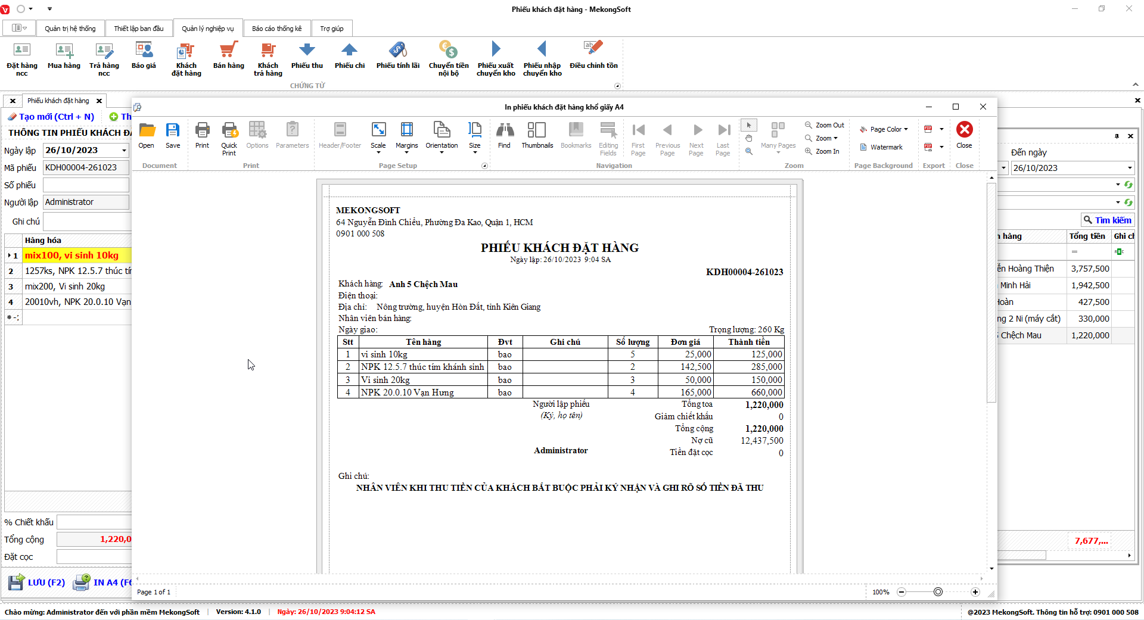Toggle the Thumbnails panel
Screen dimensions: 1144x620
click(x=537, y=136)
